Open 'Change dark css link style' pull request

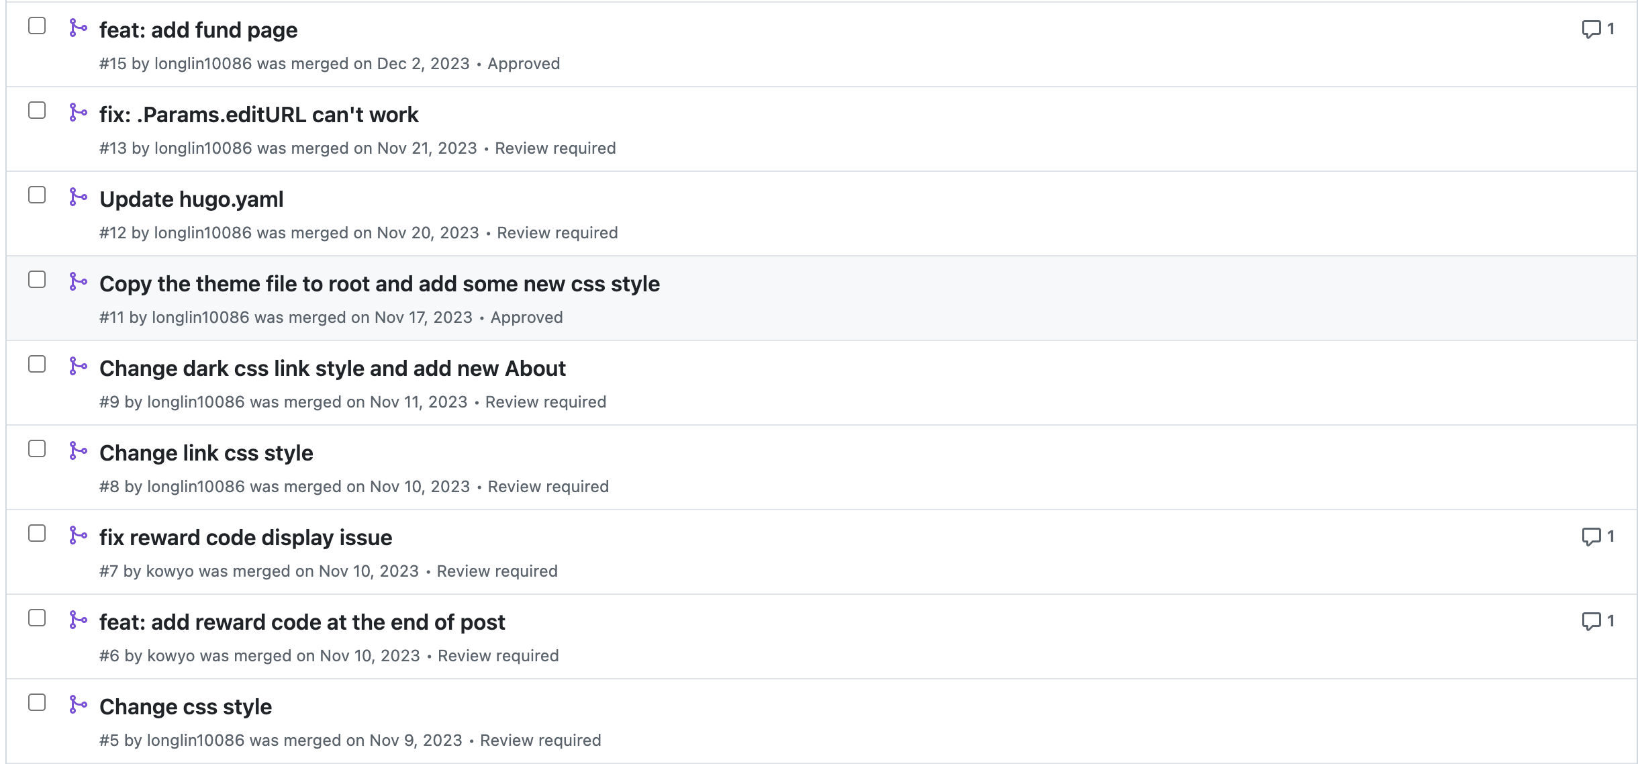332,369
